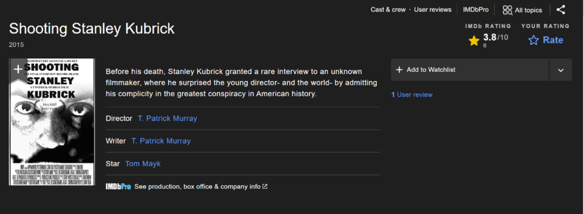Image resolution: width=584 pixels, height=214 pixels.
Task: Open director T. Patrick Murray link
Action: tap(167, 119)
